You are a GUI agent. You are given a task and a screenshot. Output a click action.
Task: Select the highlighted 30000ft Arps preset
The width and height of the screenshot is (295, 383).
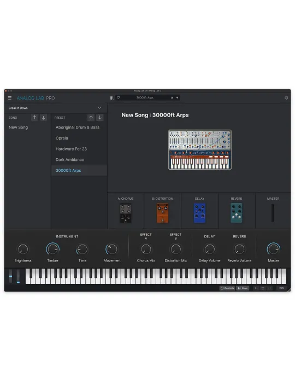click(79, 170)
